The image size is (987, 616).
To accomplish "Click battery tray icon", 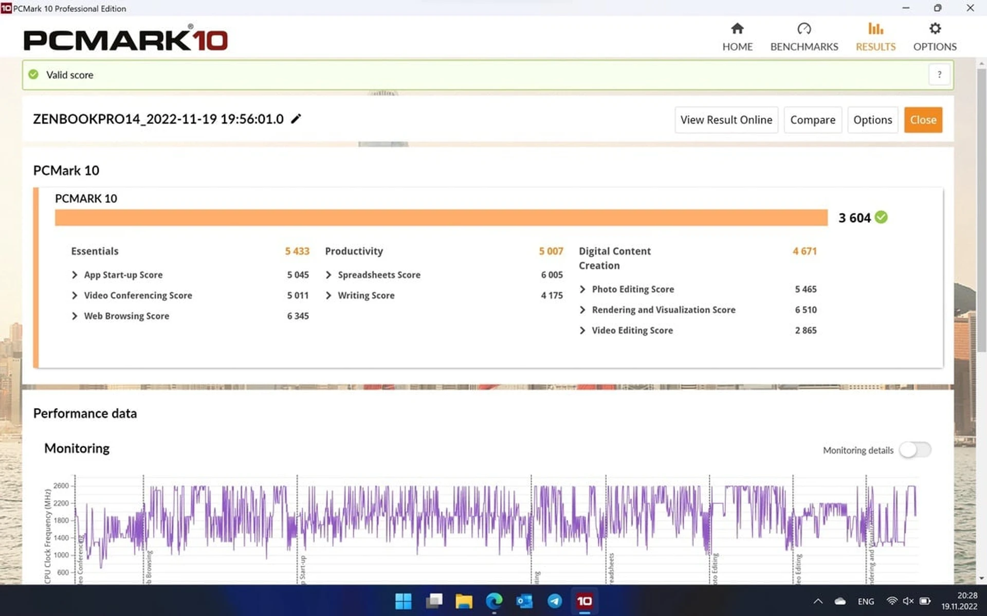I will click(925, 601).
